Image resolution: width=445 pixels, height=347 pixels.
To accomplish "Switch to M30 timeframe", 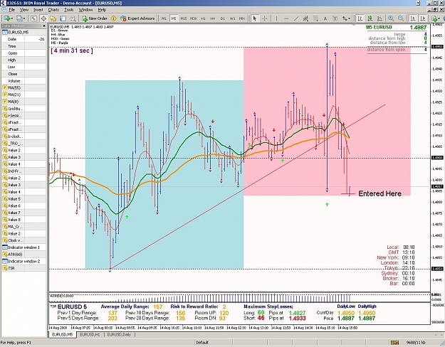I will (193, 18).
